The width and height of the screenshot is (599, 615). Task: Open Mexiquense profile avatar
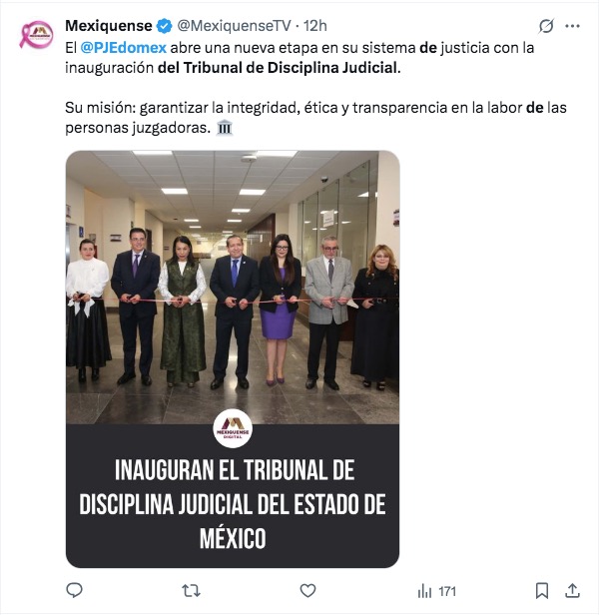tap(37, 35)
